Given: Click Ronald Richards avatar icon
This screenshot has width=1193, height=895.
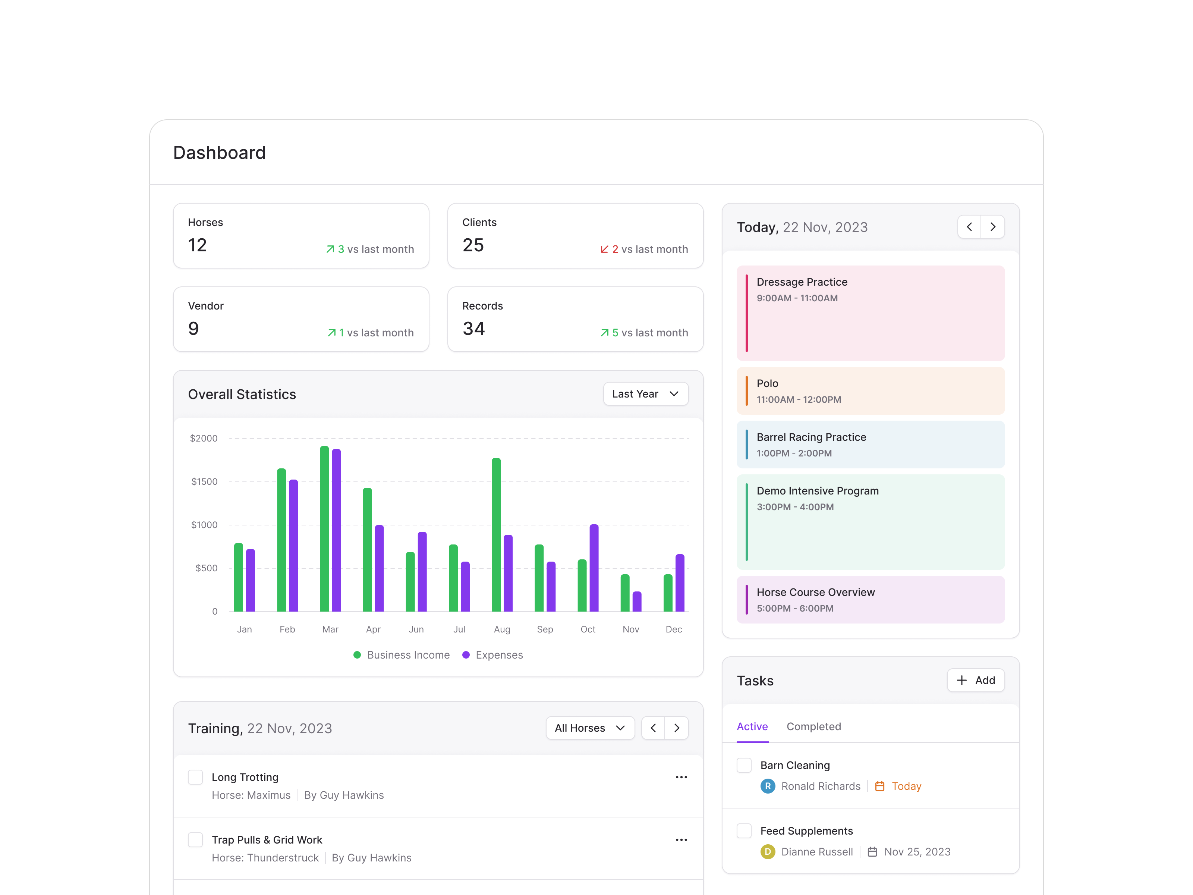Looking at the screenshot, I should (x=768, y=786).
